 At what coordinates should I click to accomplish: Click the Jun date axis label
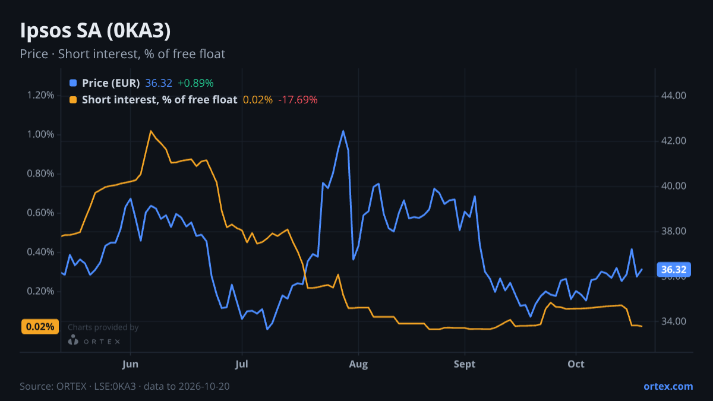[x=130, y=364]
